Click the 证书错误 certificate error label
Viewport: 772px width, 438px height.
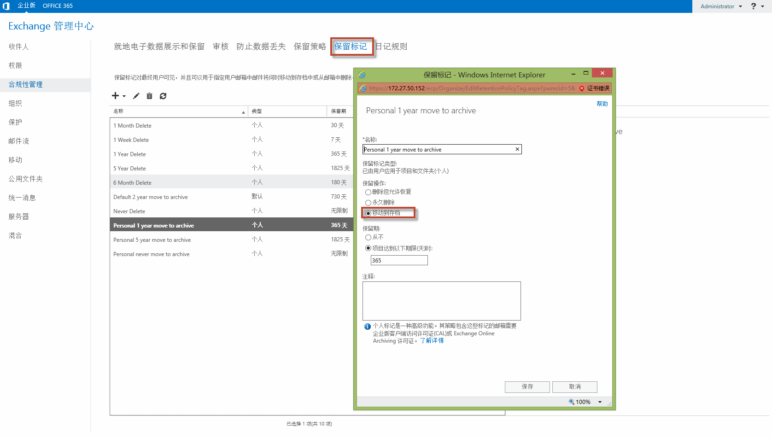pyautogui.click(x=598, y=88)
